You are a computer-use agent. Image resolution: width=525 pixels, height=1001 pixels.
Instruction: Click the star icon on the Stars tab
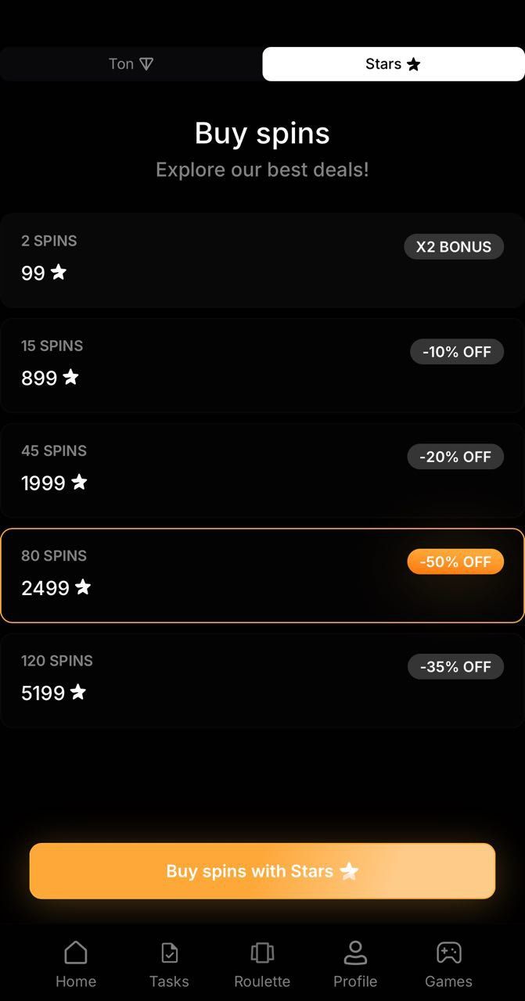[x=414, y=63]
